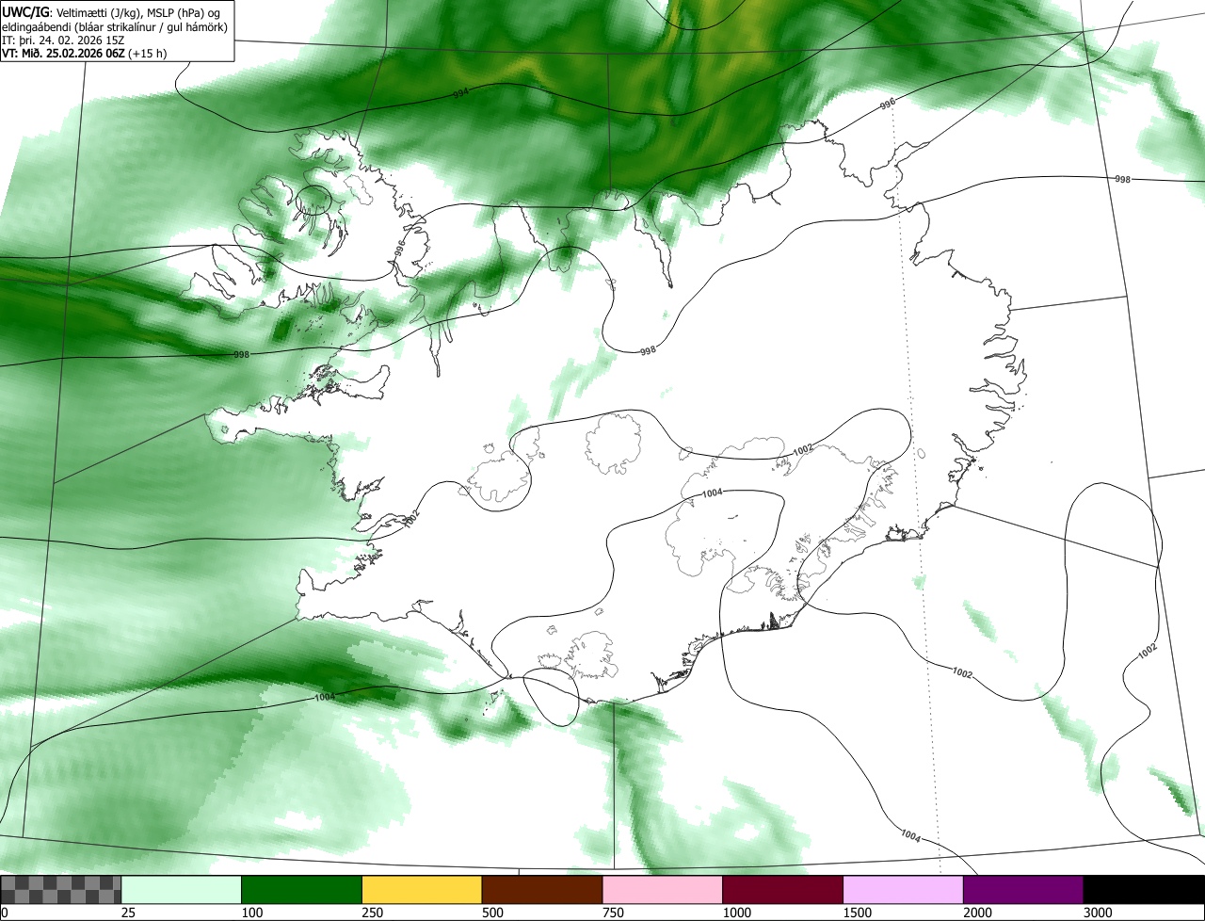
Task: Click the initial time 'IT: þri. 24. 02. 2026 15Z'
Action: point(62,40)
